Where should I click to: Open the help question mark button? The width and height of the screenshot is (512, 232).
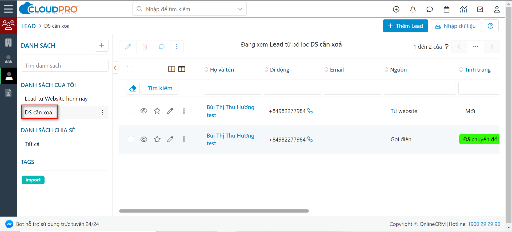tap(490, 26)
